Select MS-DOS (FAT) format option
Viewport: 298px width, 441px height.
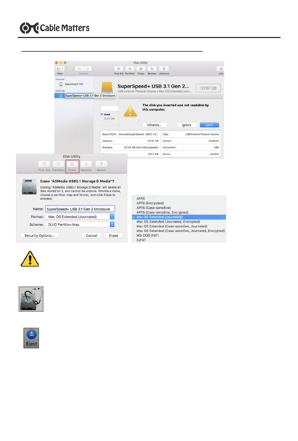pos(147,235)
